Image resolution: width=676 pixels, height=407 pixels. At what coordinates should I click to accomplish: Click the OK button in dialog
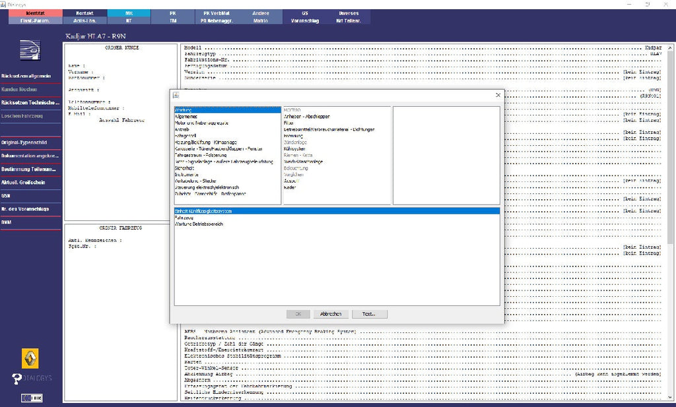298,314
